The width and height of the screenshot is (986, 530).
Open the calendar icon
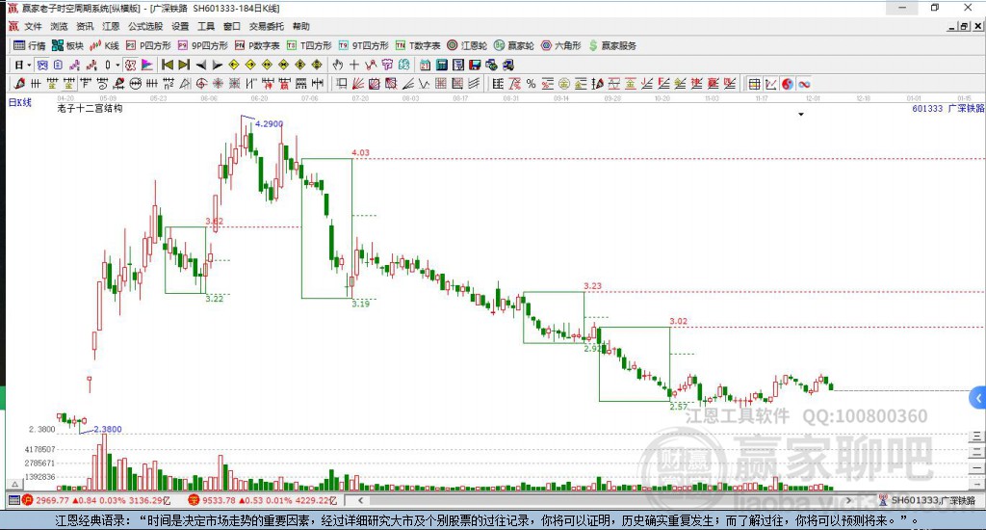425,65
